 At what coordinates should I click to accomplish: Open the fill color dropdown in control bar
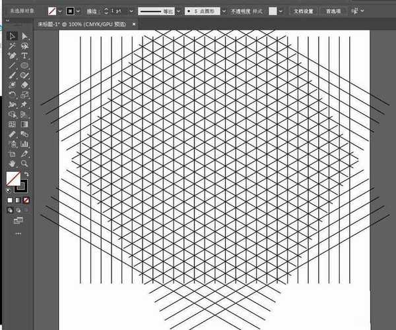[x=60, y=11]
